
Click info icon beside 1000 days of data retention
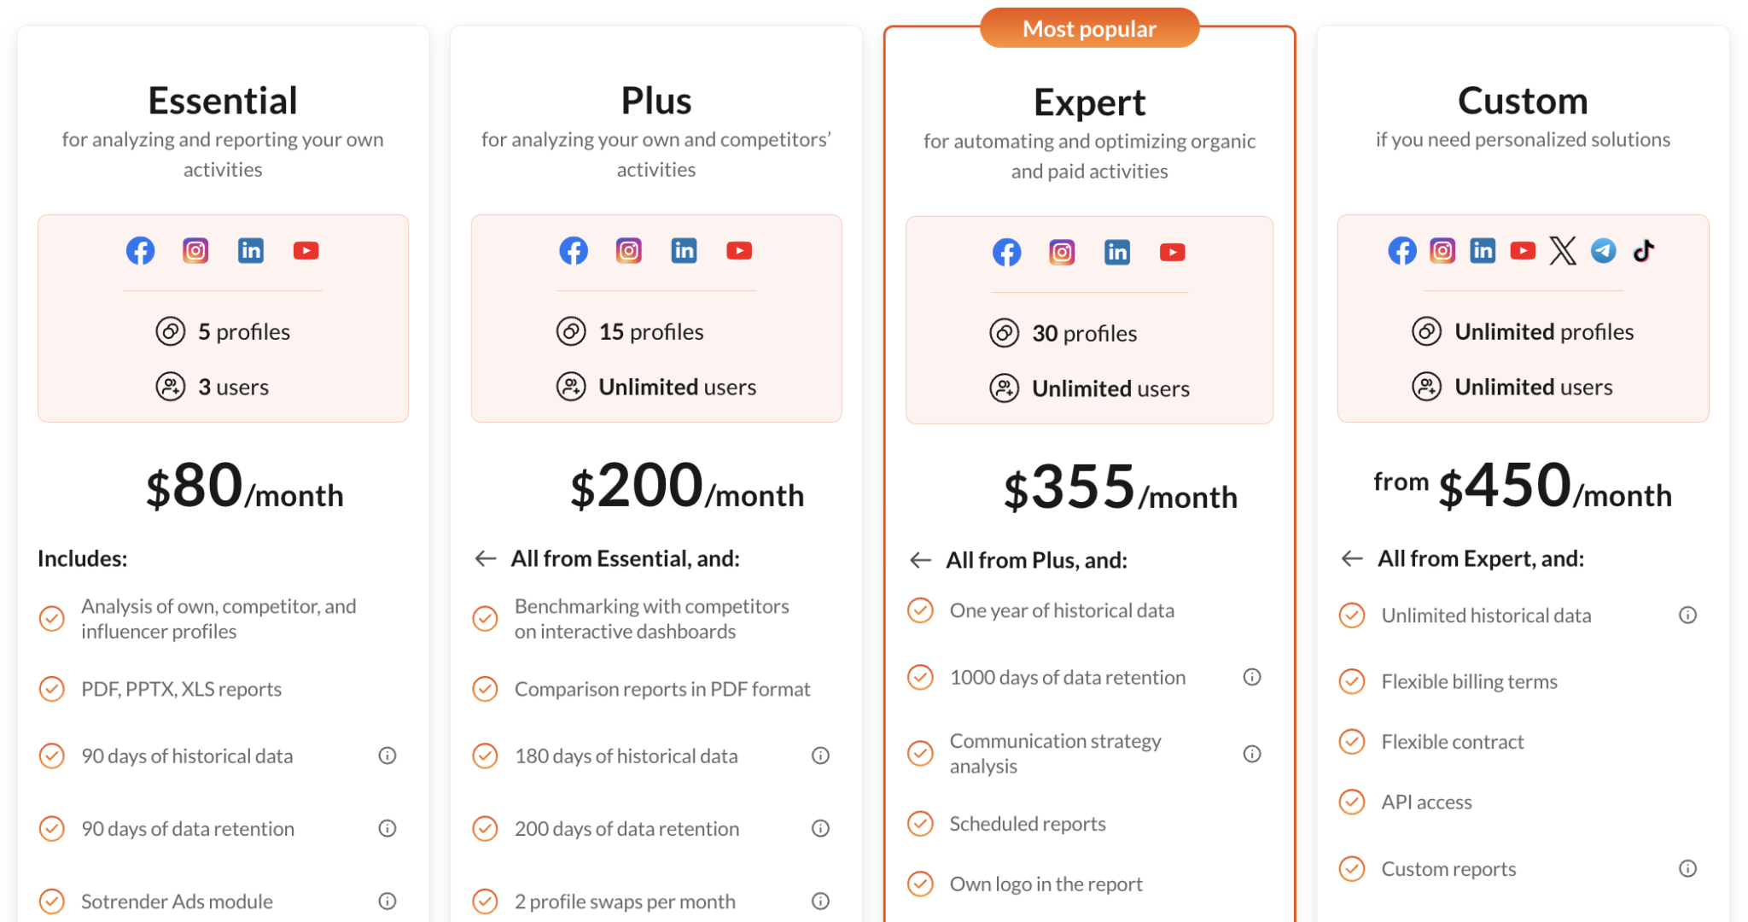(x=1252, y=677)
